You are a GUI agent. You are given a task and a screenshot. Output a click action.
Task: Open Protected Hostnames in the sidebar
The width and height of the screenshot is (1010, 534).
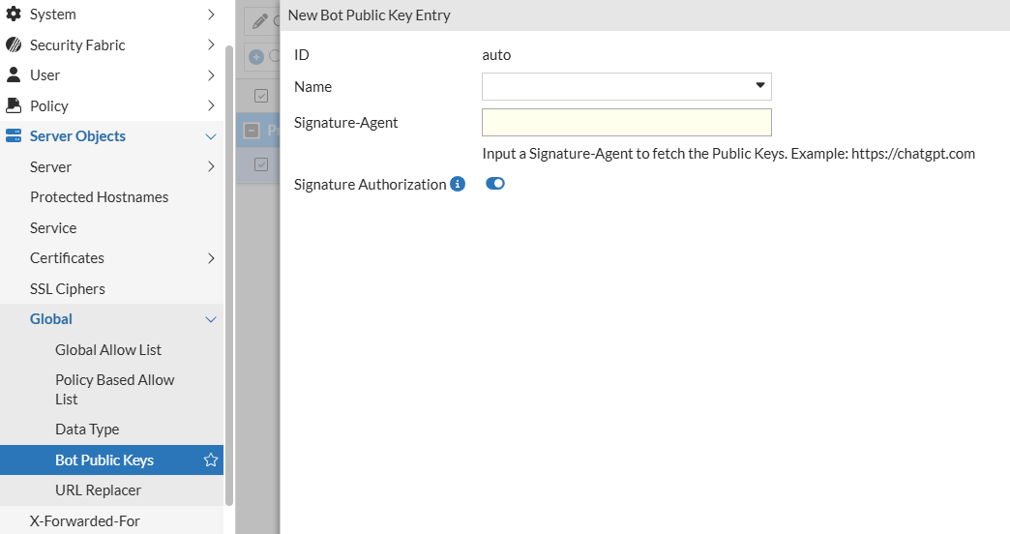(99, 197)
